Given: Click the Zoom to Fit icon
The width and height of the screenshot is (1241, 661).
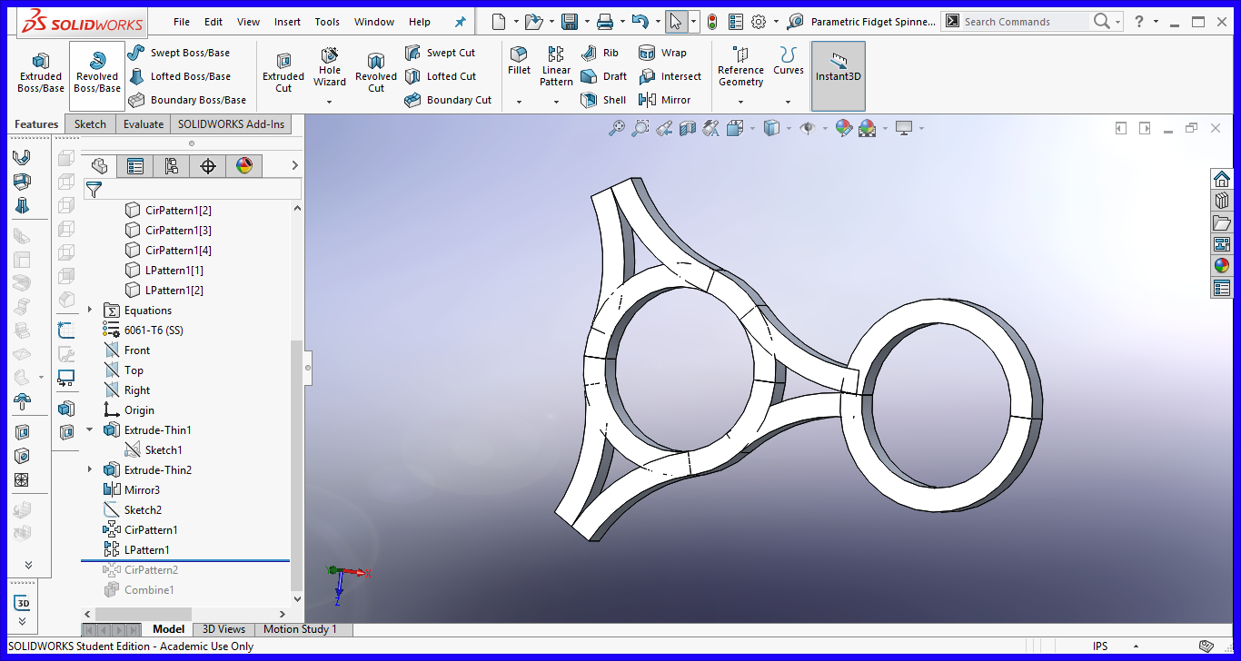Looking at the screenshot, I should 615,128.
